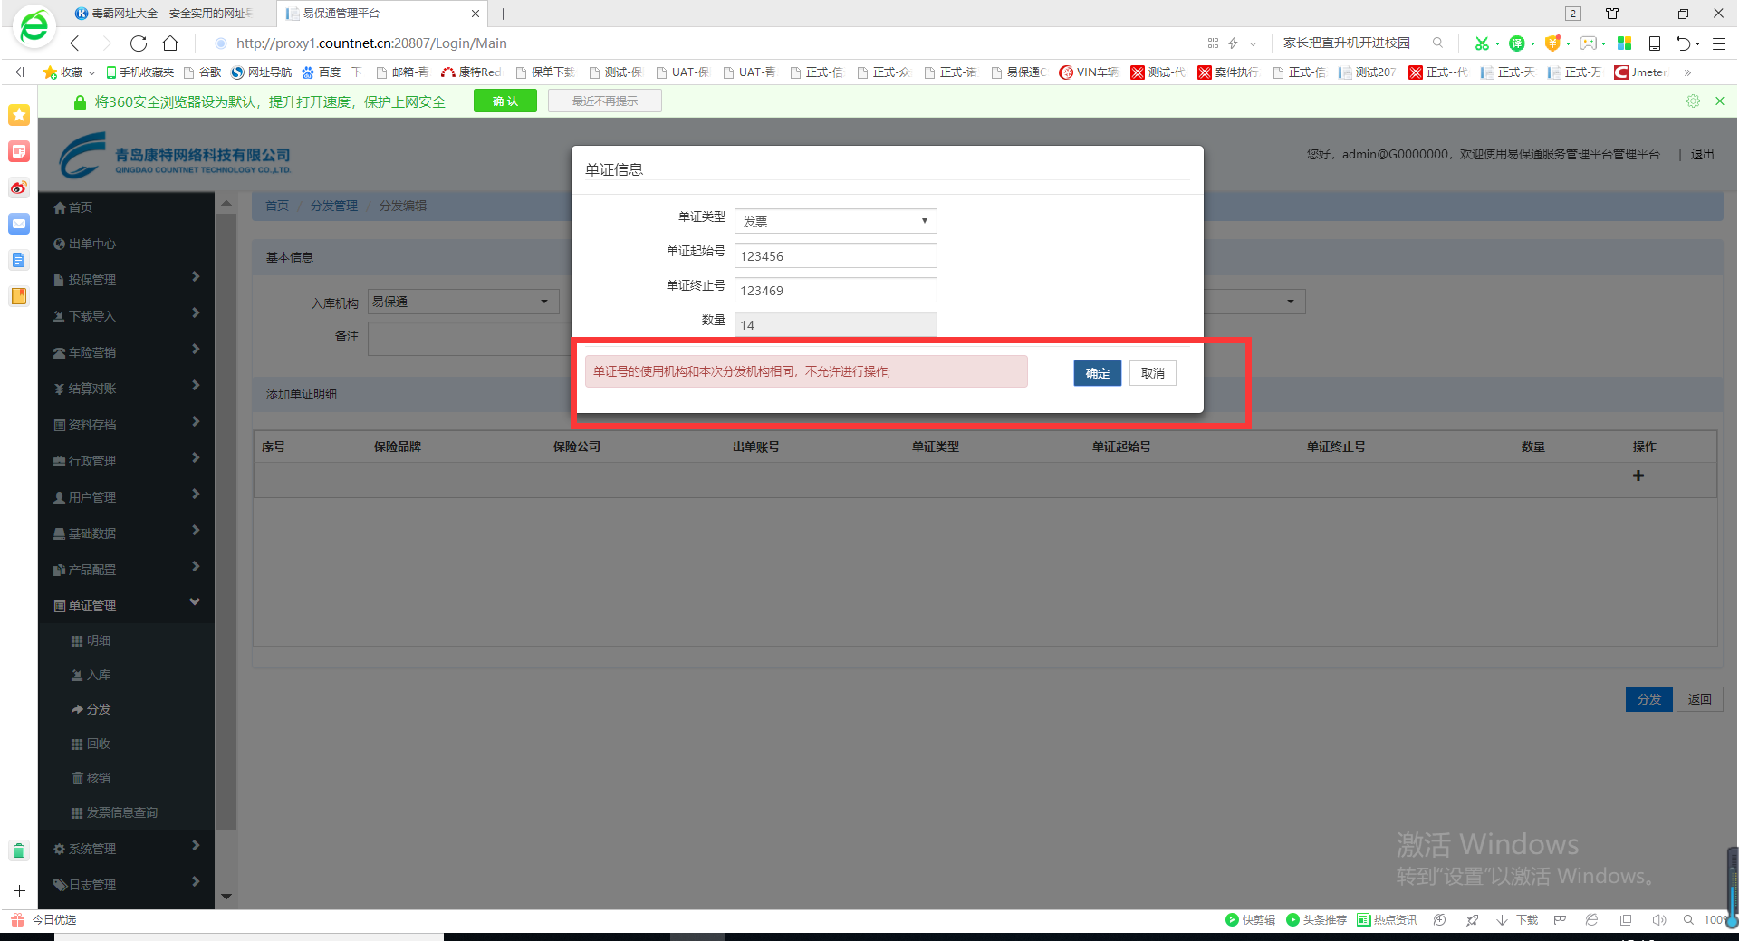The width and height of the screenshot is (1739, 941).
Task: Click the address bar search magnifier icon
Action: click(1437, 43)
